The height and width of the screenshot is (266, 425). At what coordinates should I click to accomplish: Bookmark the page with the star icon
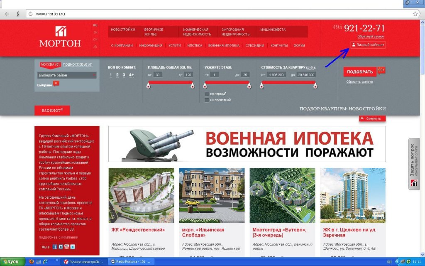415,14
